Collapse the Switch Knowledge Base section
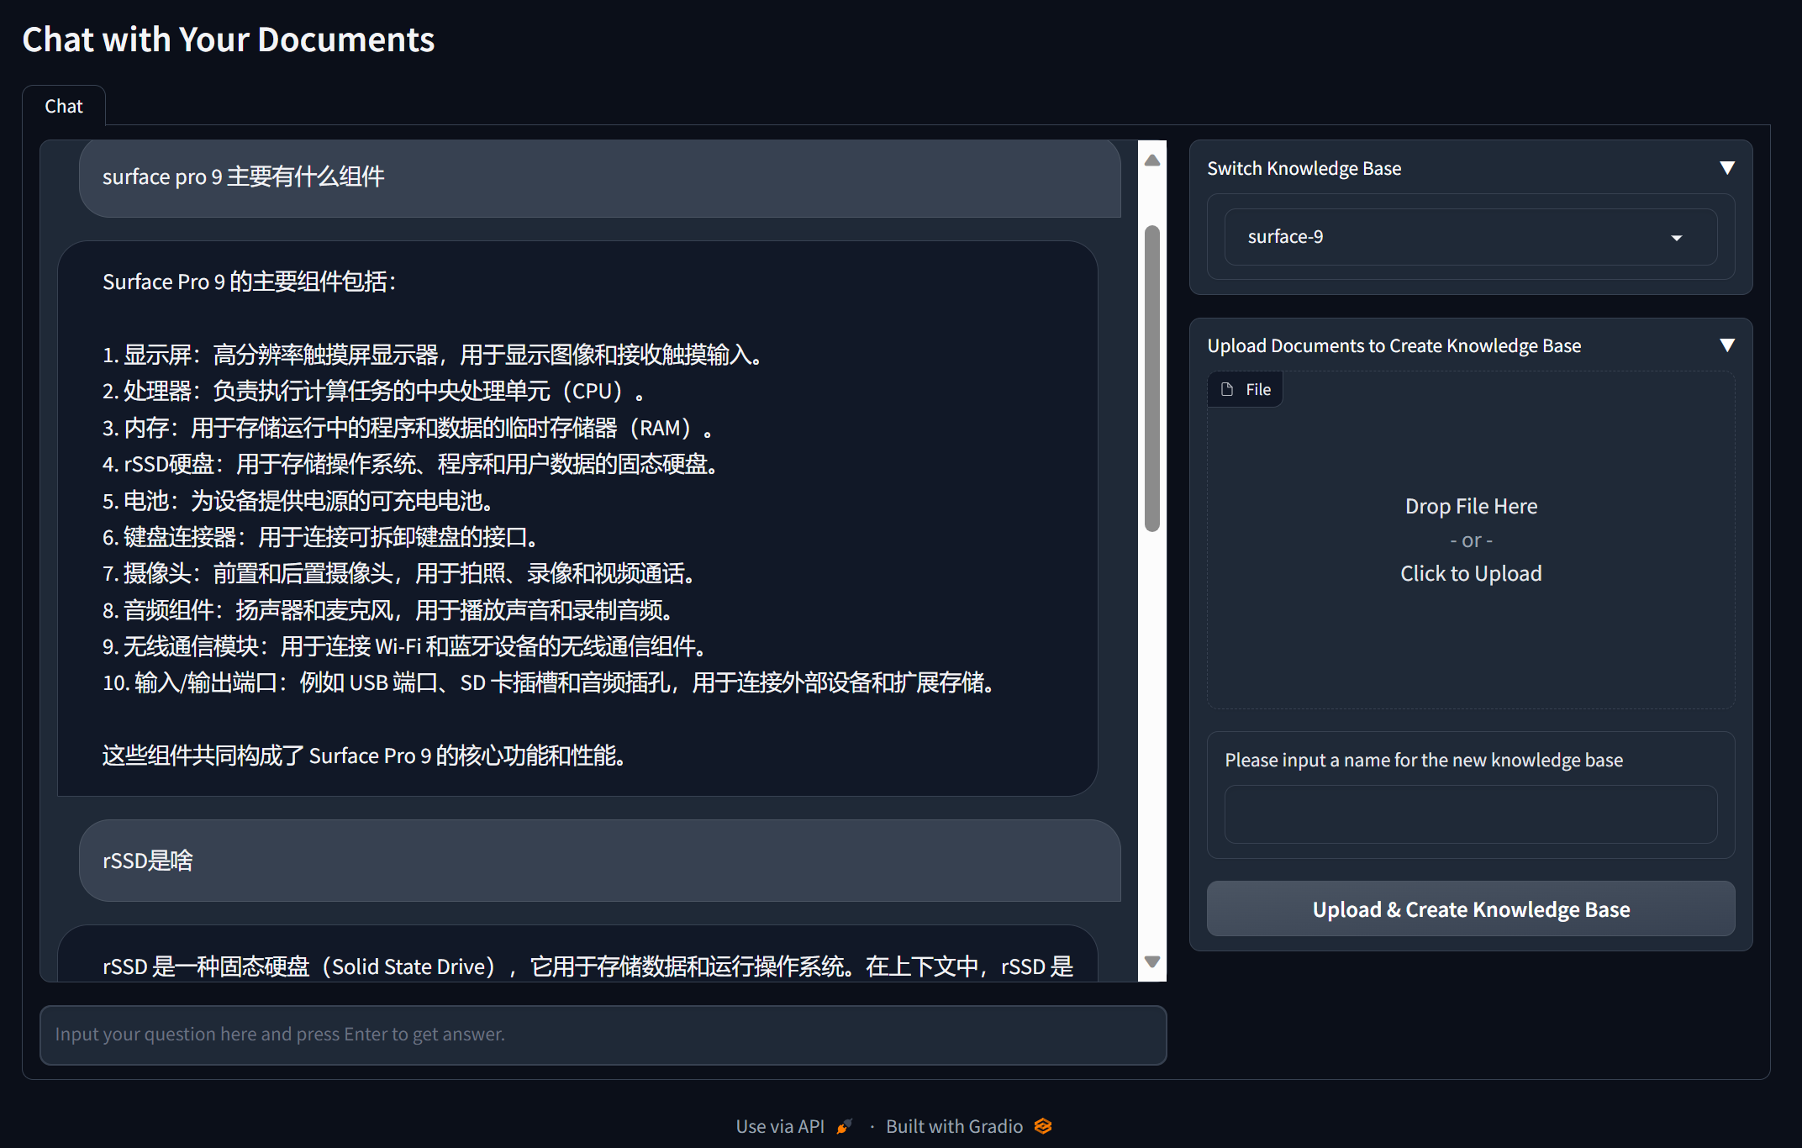The width and height of the screenshot is (1802, 1148). 1727,168
